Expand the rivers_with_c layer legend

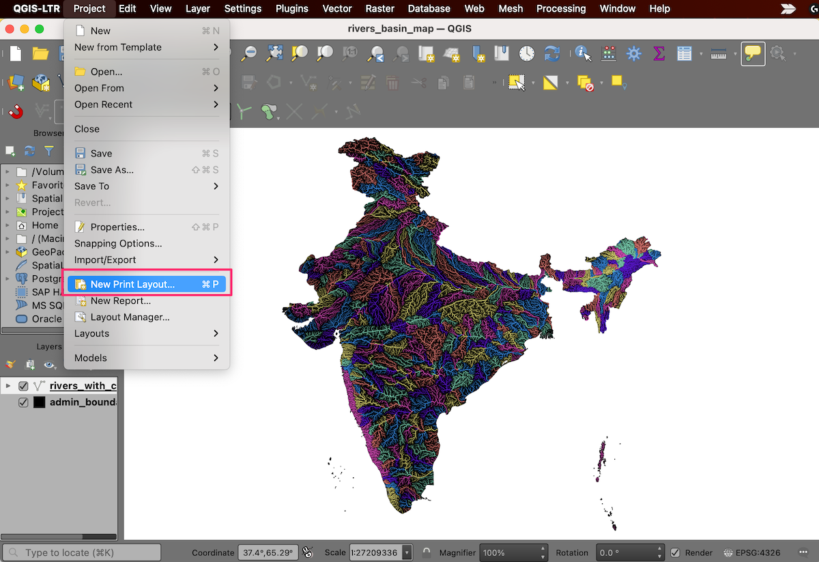pyautogui.click(x=8, y=387)
